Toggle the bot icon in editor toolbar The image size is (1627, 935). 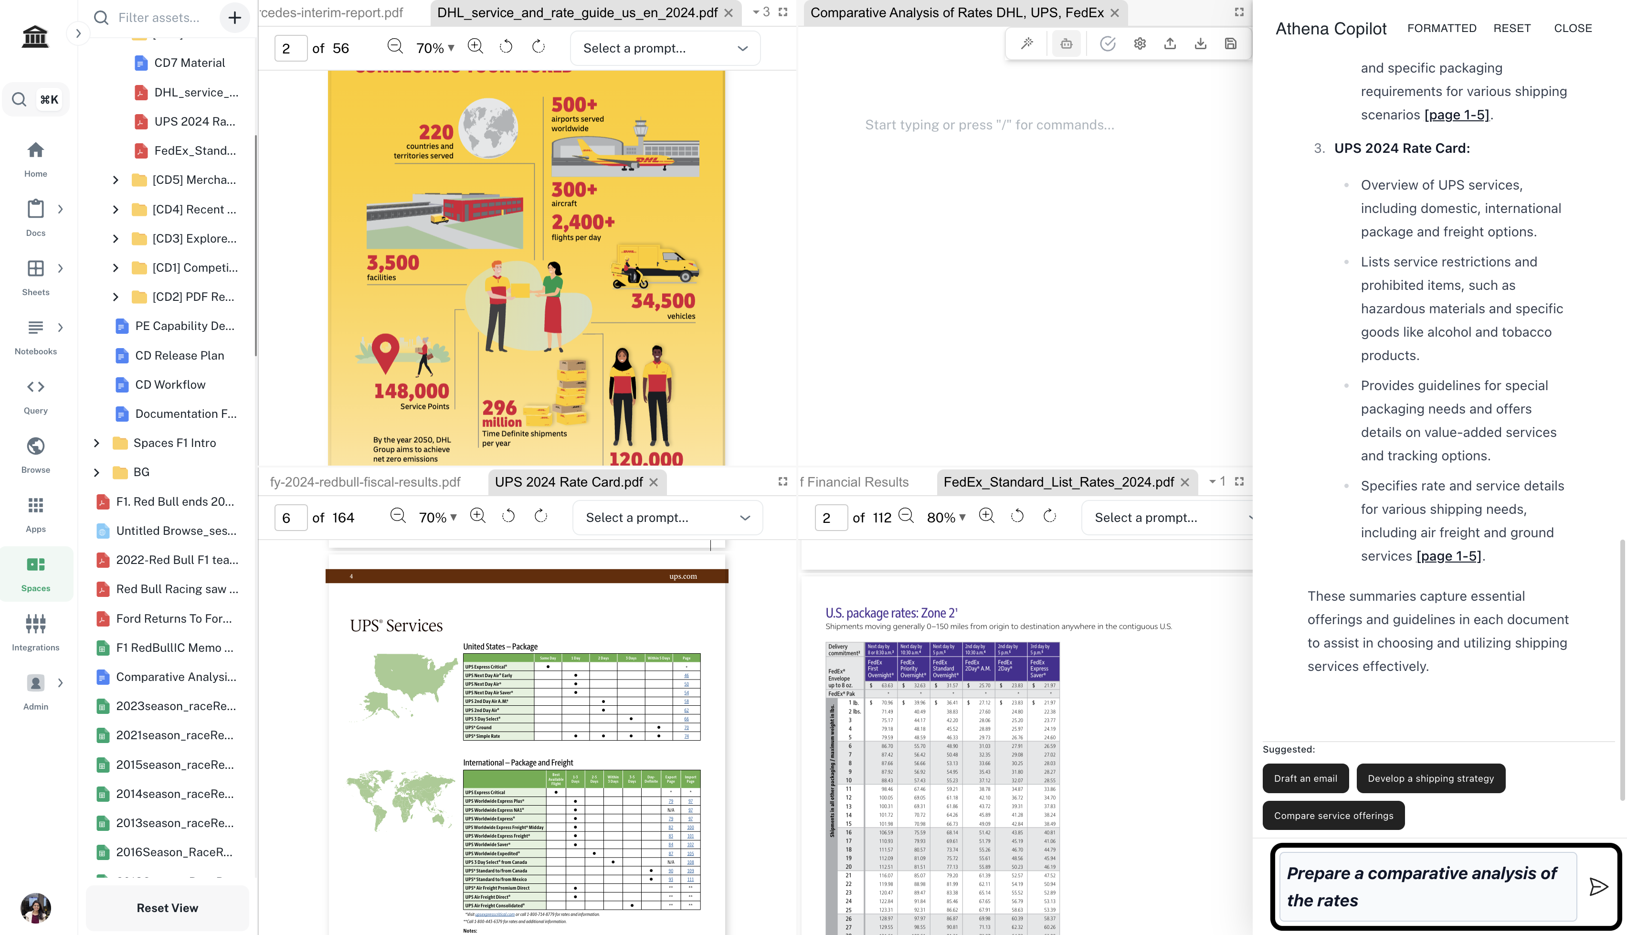tap(1066, 43)
